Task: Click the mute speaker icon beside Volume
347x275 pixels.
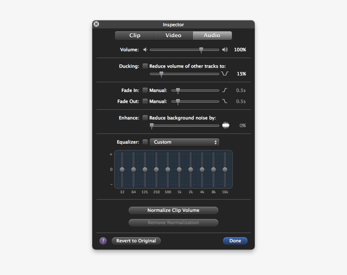Action: 146,50
